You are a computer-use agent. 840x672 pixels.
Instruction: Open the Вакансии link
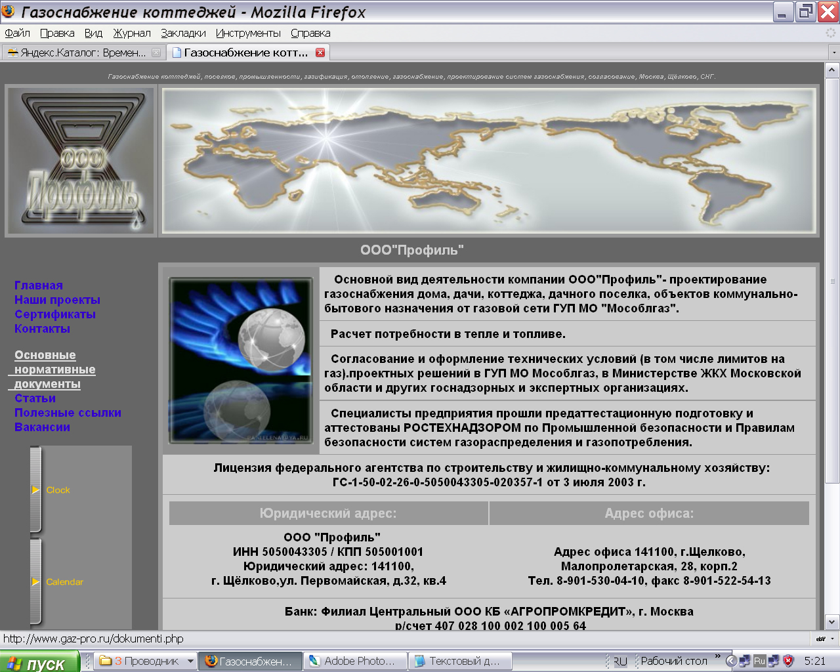tap(42, 427)
